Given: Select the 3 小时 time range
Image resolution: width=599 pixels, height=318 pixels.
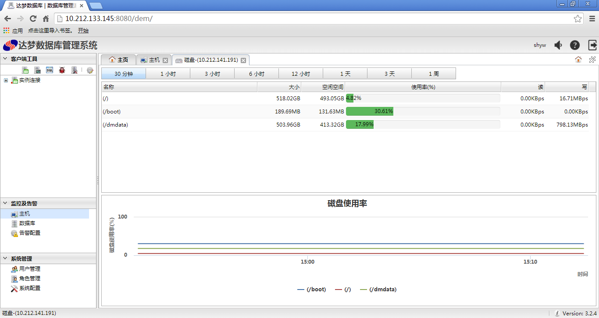Looking at the screenshot, I should point(212,74).
